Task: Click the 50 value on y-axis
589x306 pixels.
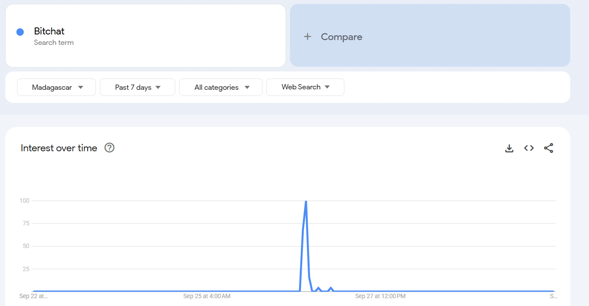Action: (26, 246)
